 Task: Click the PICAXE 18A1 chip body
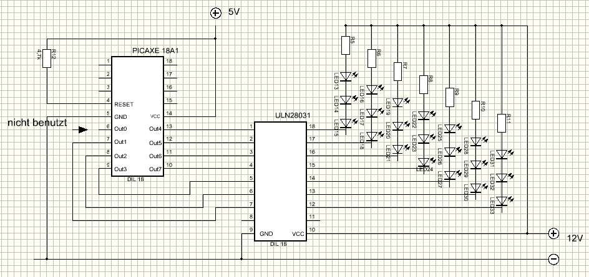[x=137, y=116]
